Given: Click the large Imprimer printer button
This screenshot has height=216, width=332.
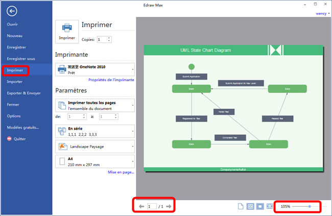Looking at the screenshot, I should point(67,32).
